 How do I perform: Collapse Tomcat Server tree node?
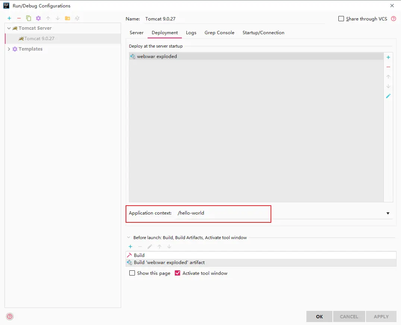9,28
